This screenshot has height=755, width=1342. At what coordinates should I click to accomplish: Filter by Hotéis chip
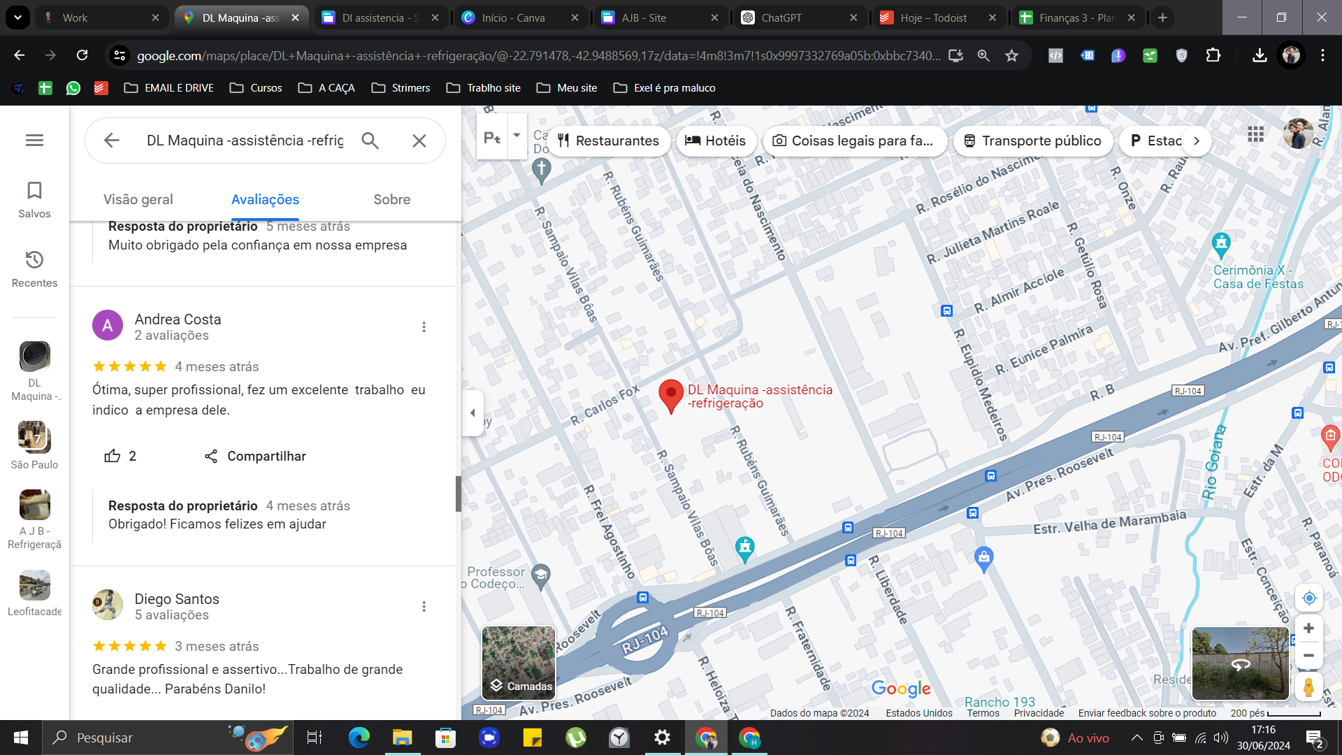click(x=716, y=141)
